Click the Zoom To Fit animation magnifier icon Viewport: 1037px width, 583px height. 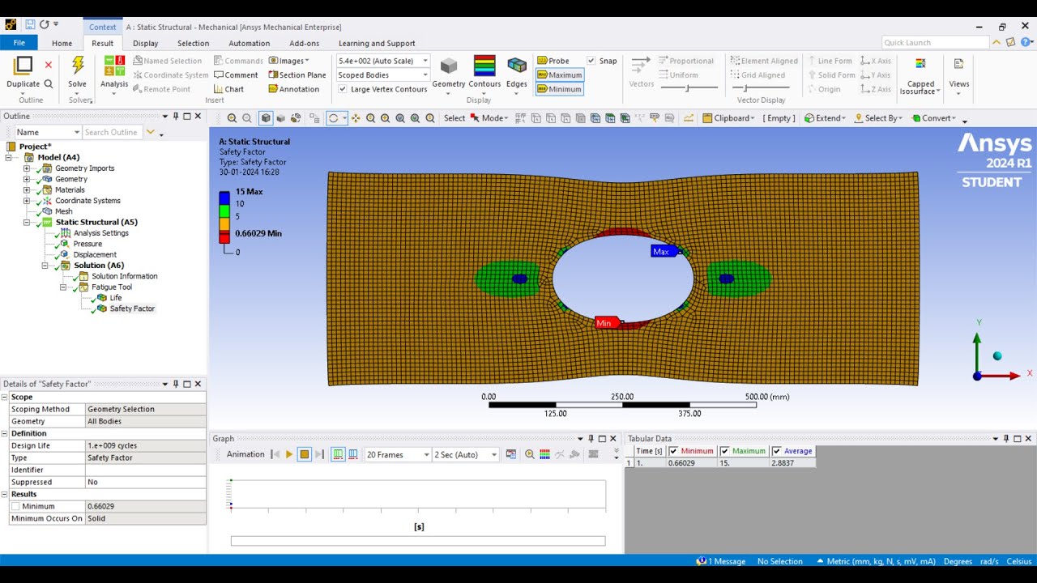(530, 454)
